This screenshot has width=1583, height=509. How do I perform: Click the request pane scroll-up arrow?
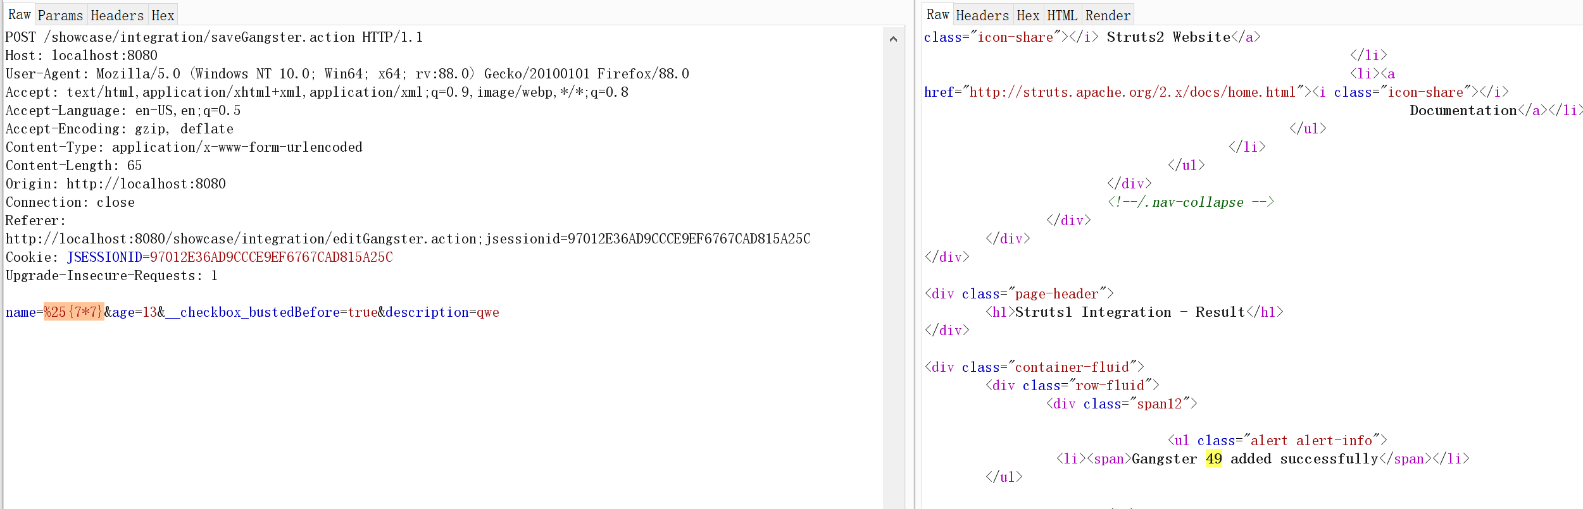(893, 39)
